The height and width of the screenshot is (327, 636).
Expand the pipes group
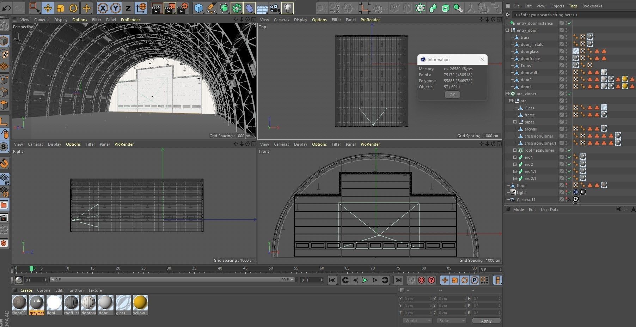click(515, 122)
